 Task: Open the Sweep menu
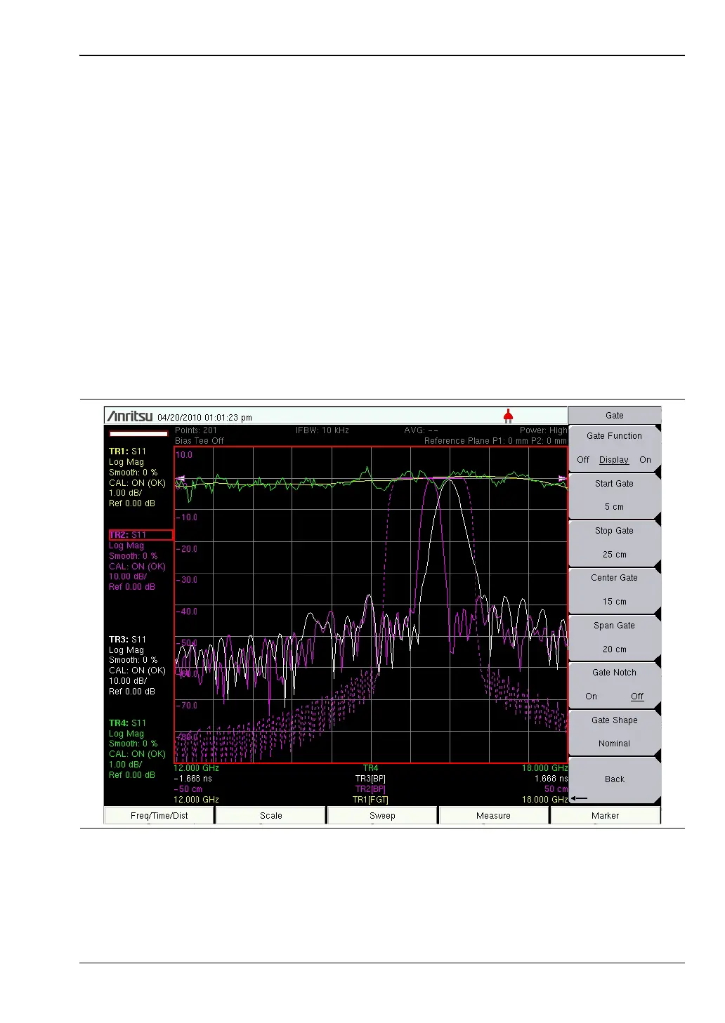382,815
